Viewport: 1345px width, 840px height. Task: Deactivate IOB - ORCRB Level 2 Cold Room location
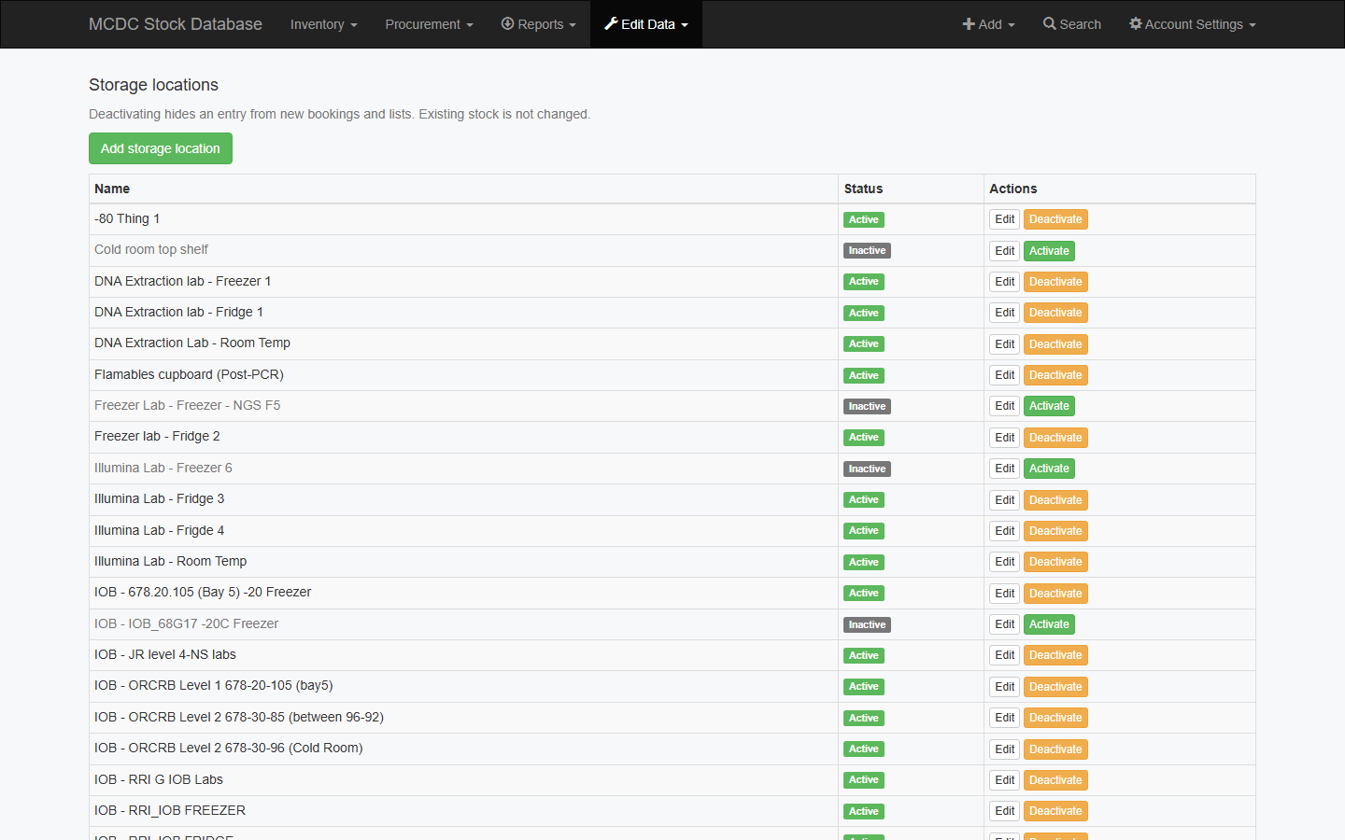1055,749
